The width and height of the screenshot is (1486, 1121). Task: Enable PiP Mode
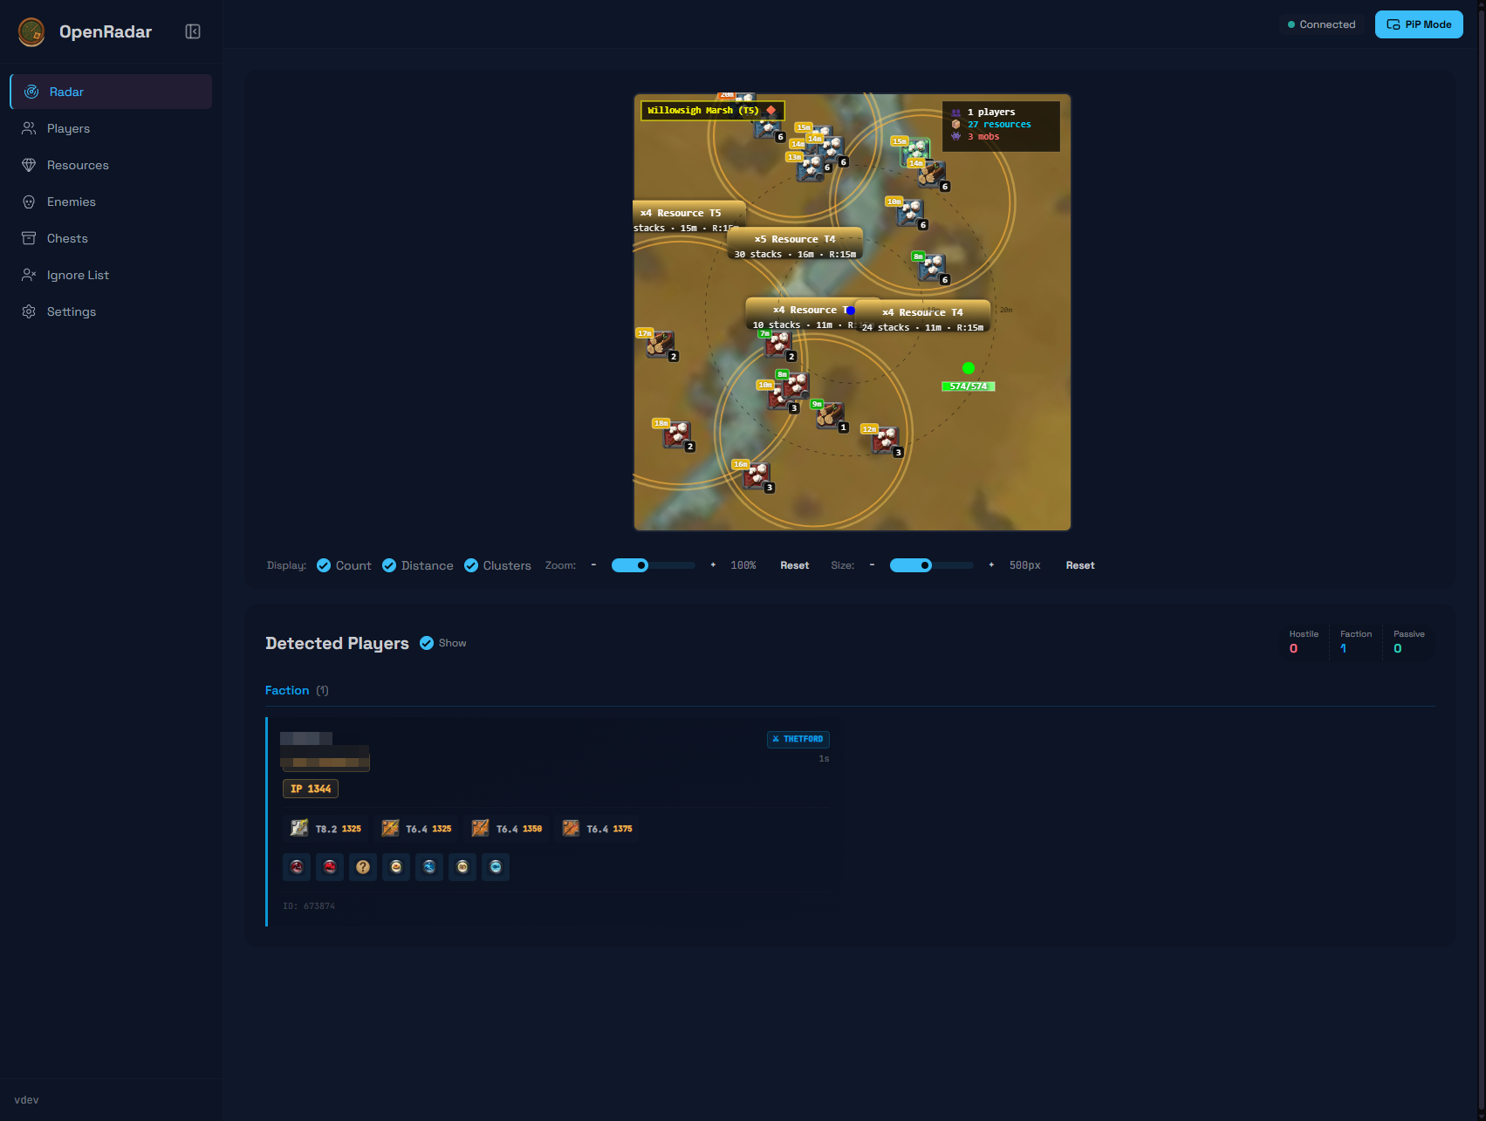click(x=1419, y=24)
